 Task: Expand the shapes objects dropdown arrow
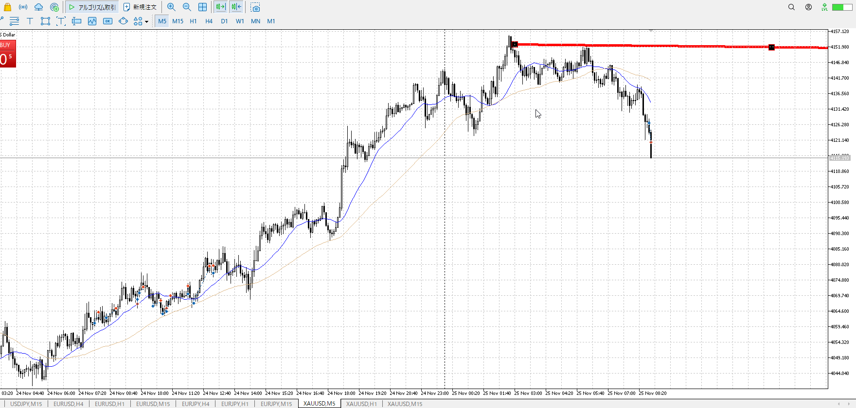tap(146, 21)
